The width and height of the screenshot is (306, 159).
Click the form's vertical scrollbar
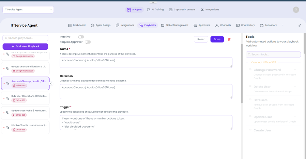pyautogui.click(x=242, y=73)
